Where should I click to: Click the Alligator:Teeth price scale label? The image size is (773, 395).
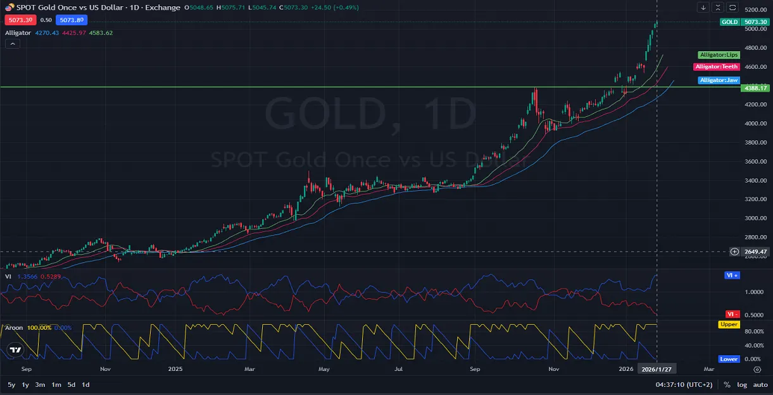pyautogui.click(x=717, y=67)
